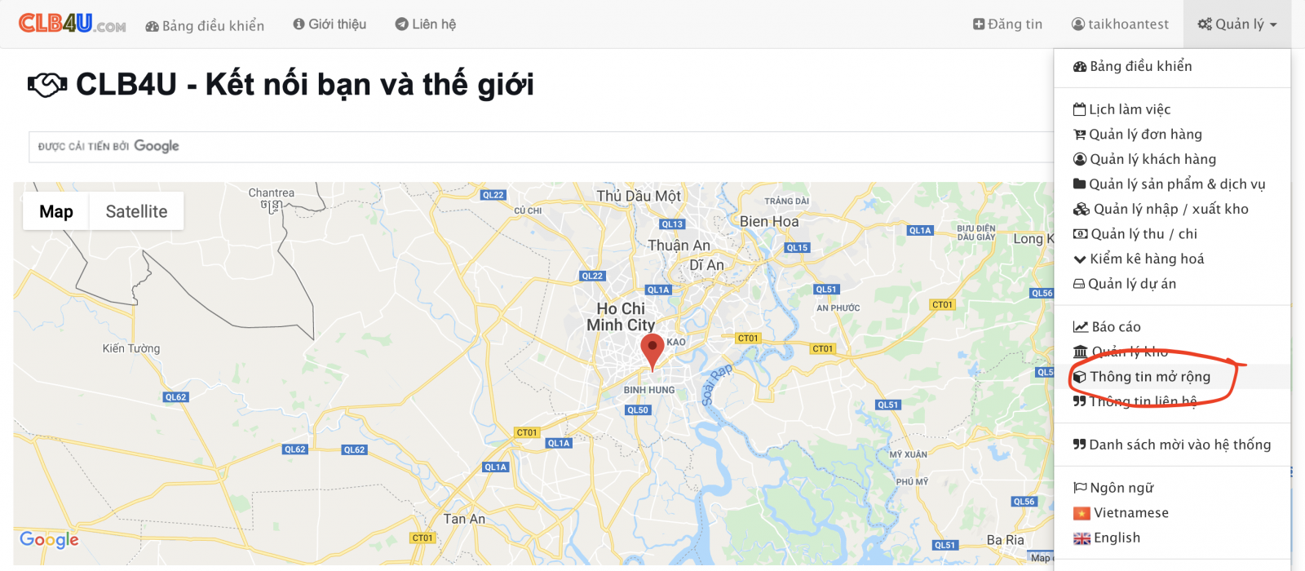Select Lịch làm việc calendar item

1121,109
